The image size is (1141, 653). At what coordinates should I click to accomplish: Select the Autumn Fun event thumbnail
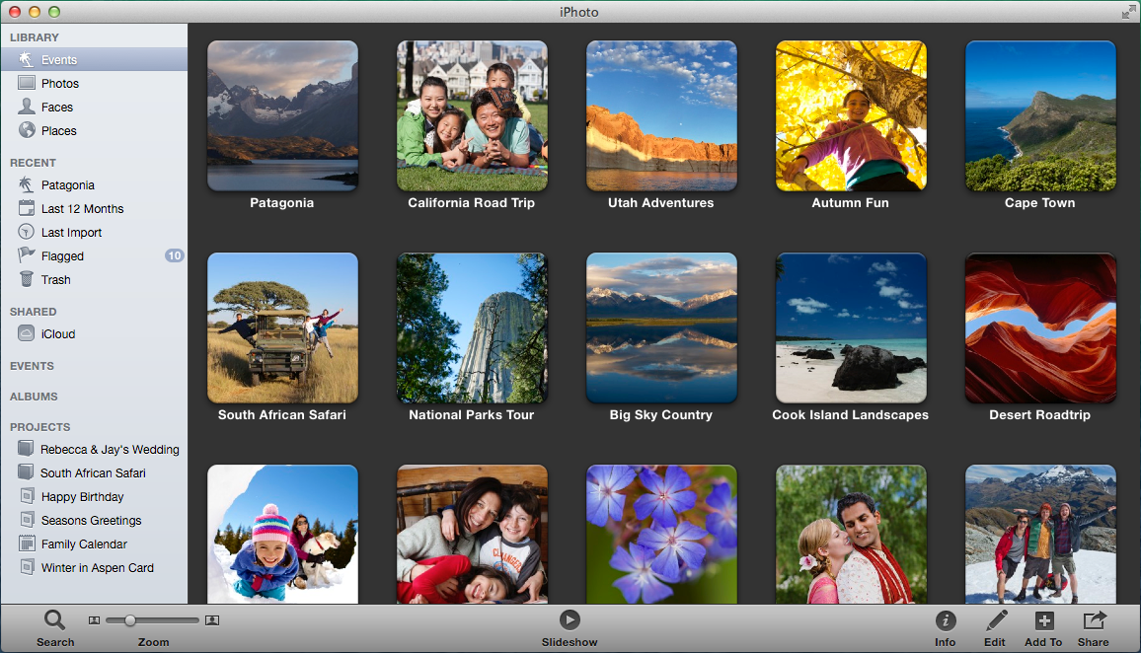(852, 115)
